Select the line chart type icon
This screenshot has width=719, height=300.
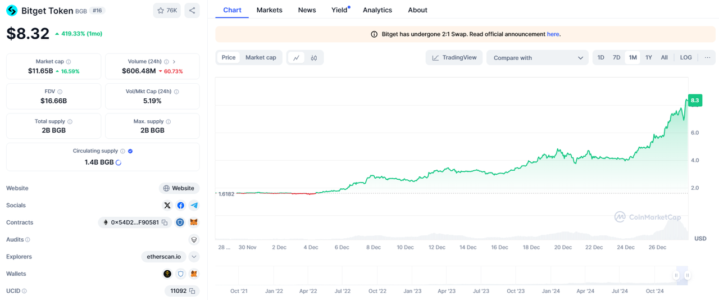(296, 57)
